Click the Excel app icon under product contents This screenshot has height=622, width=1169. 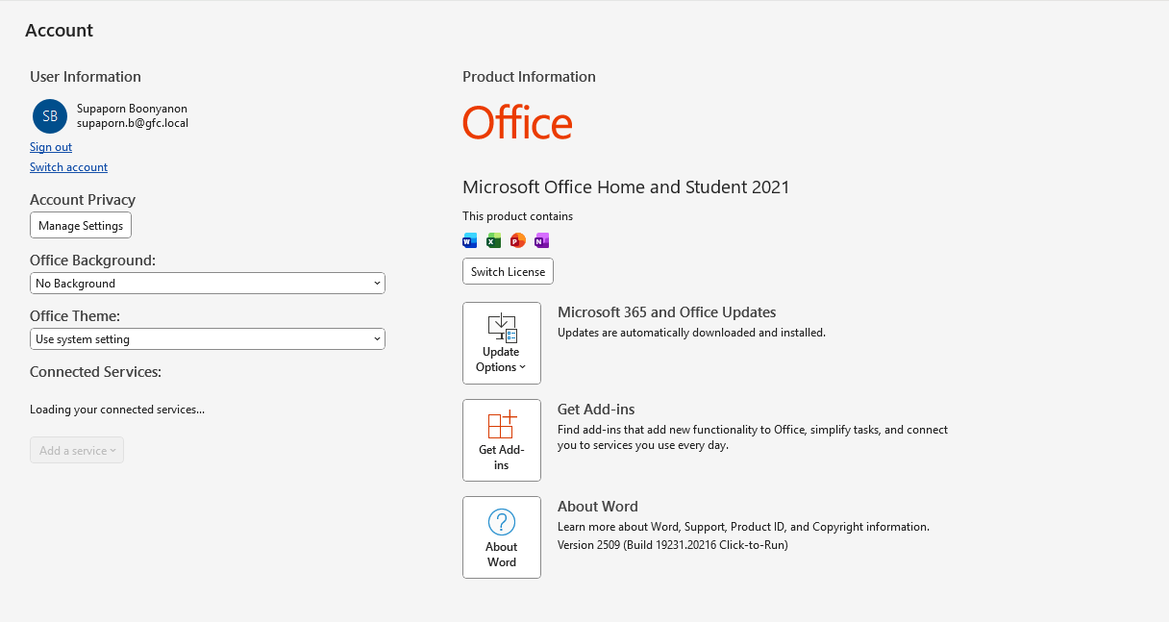click(x=494, y=241)
